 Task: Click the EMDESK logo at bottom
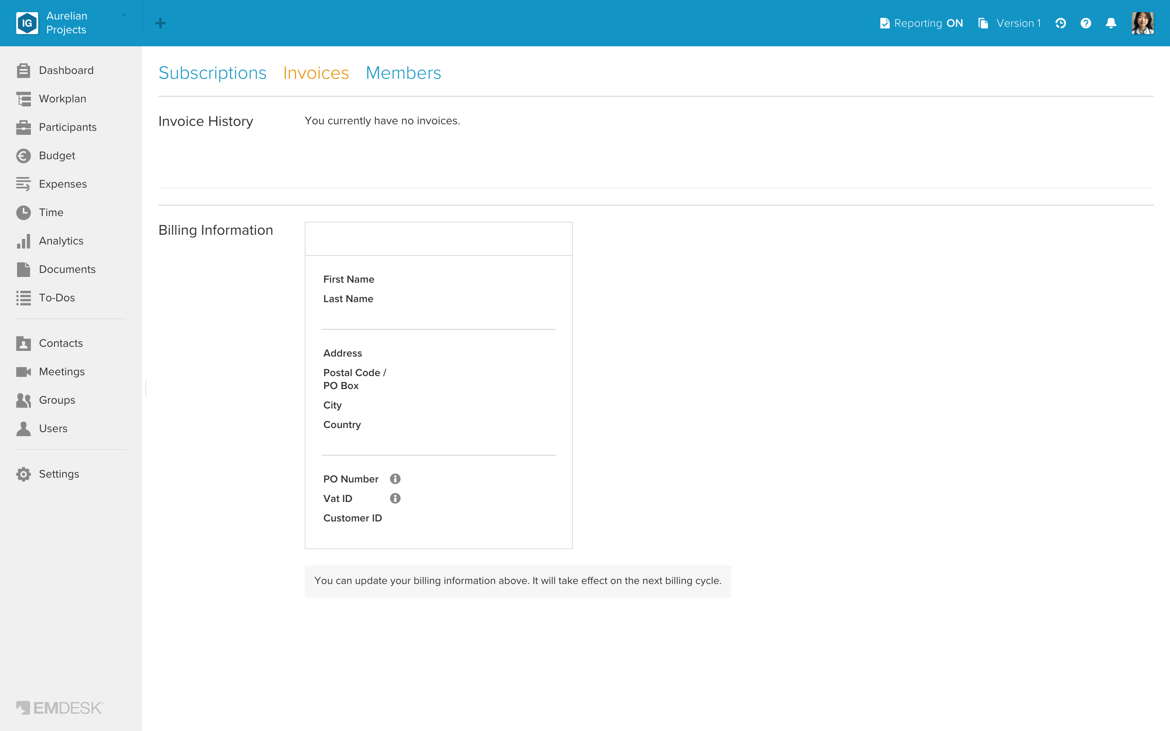(x=59, y=708)
